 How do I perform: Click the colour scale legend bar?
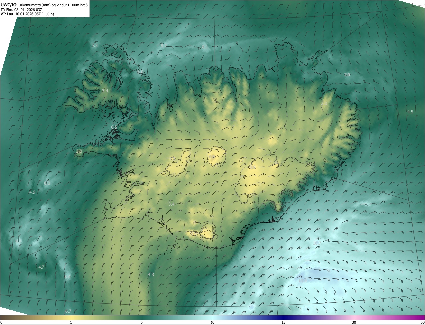tap(212, 318)
